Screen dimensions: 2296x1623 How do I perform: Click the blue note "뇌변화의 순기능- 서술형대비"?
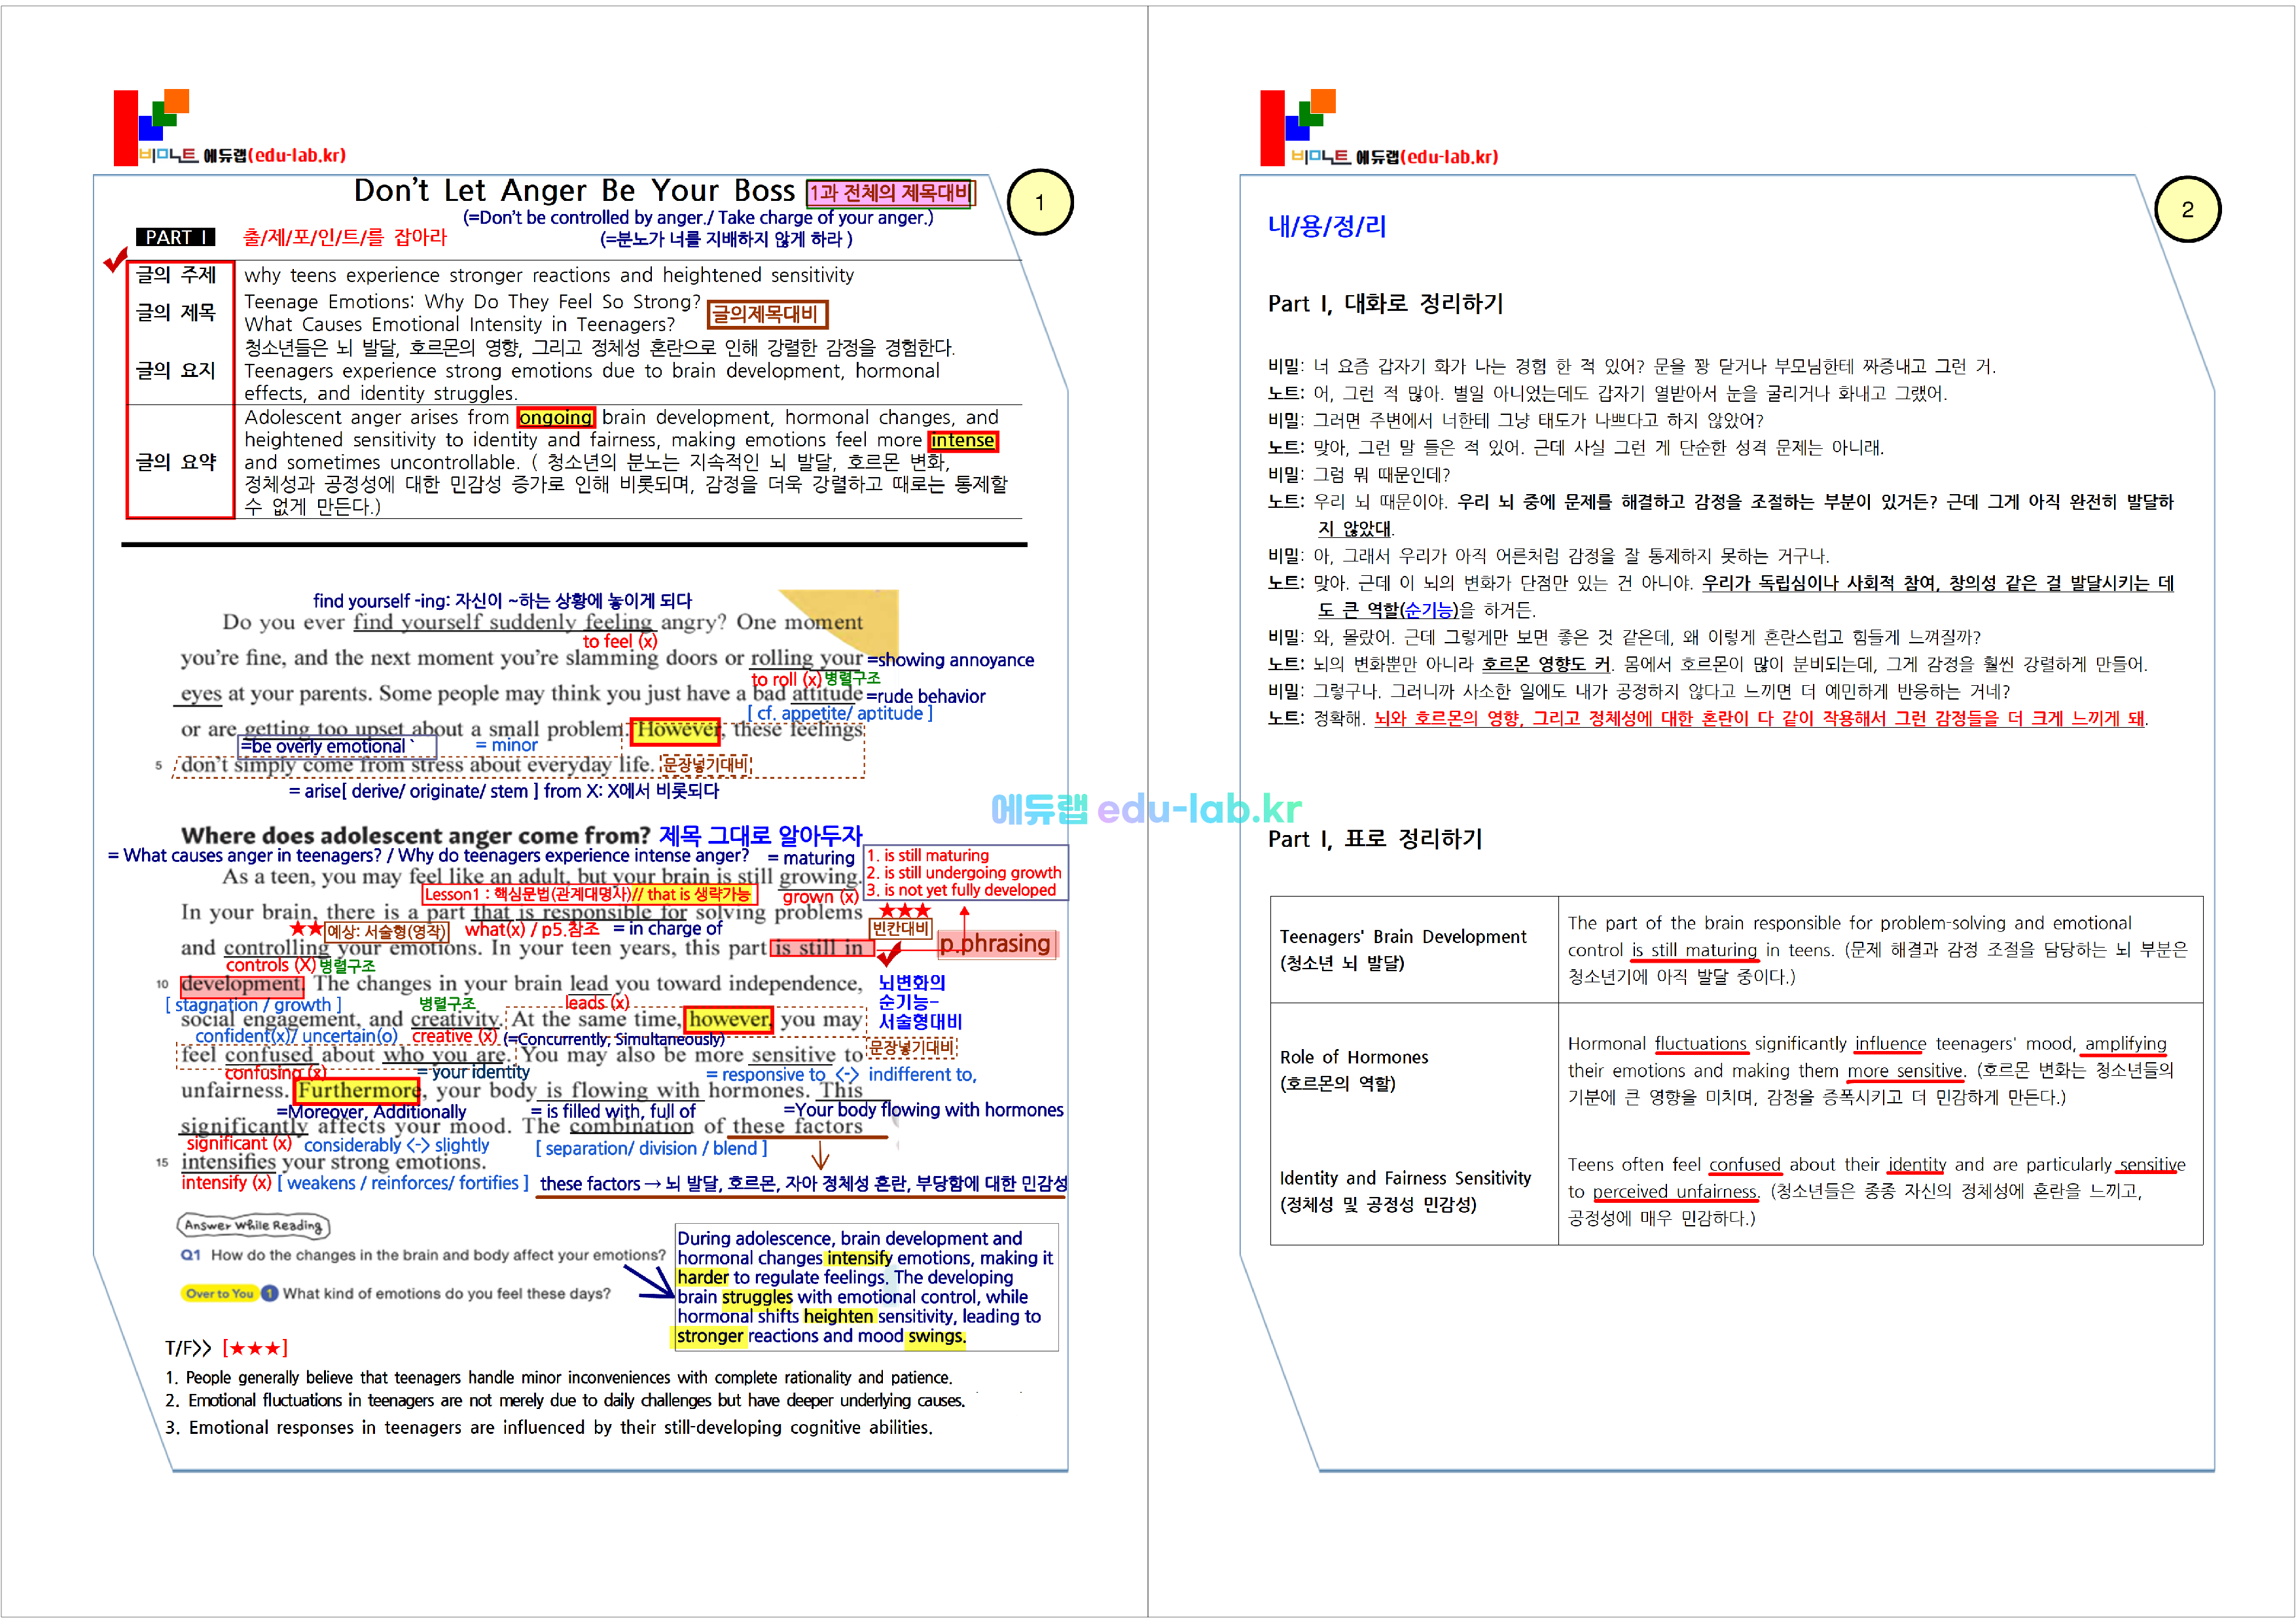[920, 1002]
